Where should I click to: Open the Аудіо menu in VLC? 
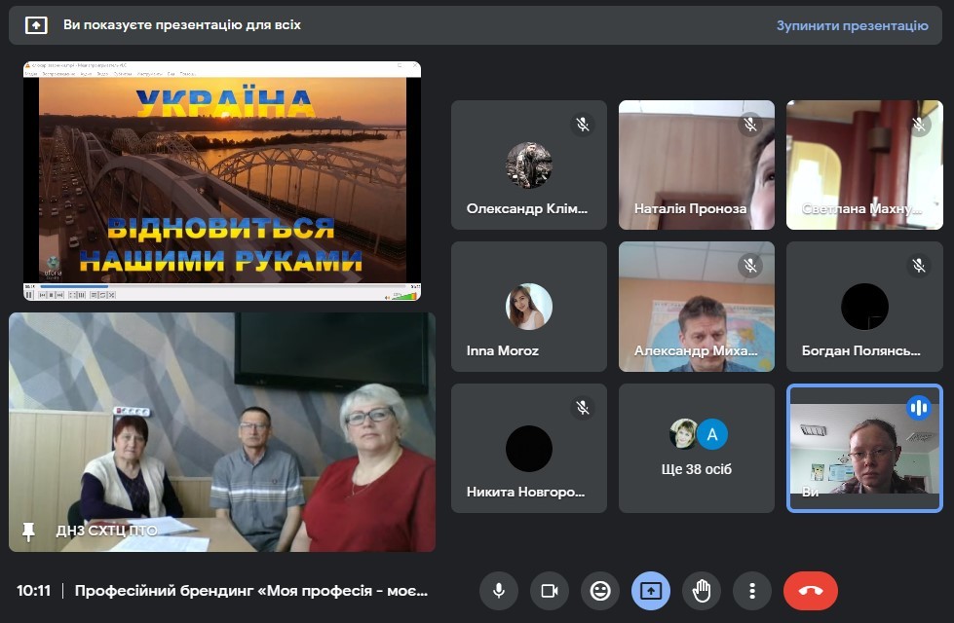click(86, 75)
